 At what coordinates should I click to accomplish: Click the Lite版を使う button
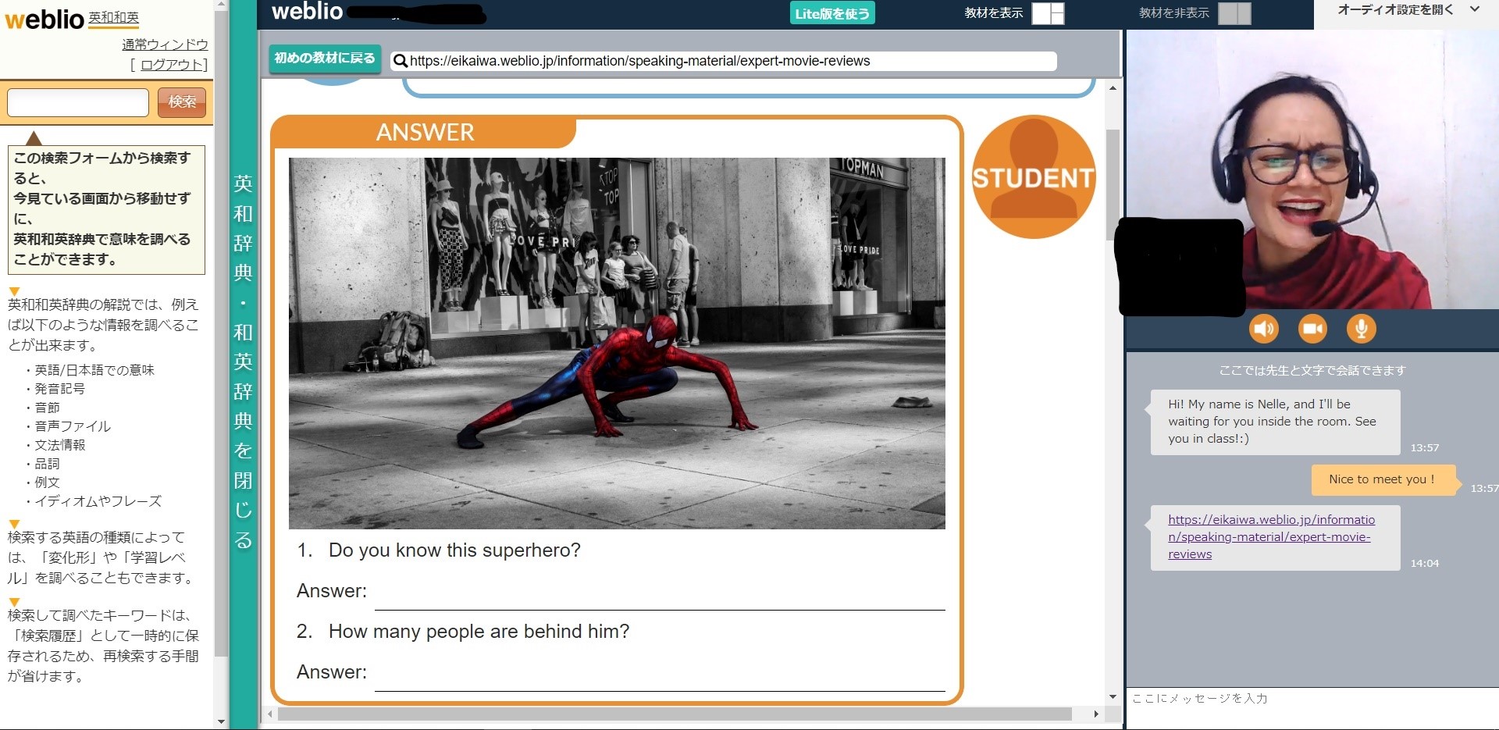tap(831, 13)
